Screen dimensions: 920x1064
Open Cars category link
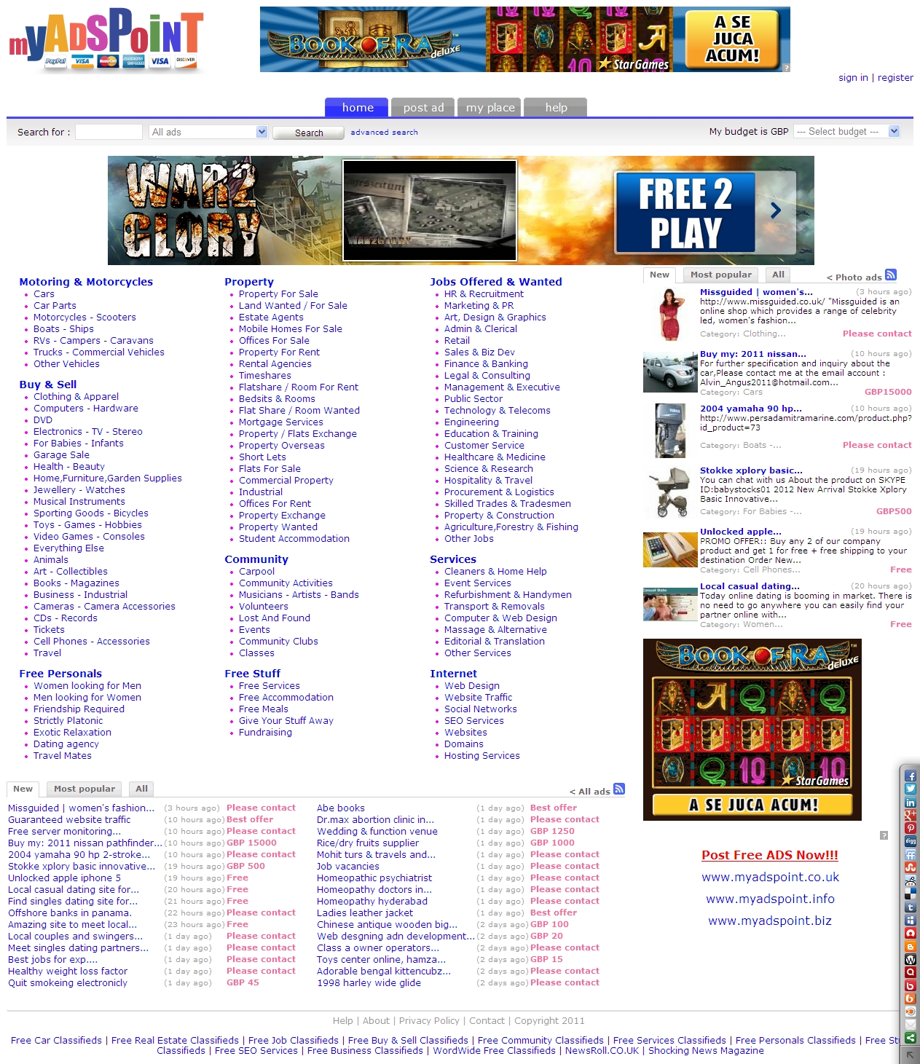44,293
